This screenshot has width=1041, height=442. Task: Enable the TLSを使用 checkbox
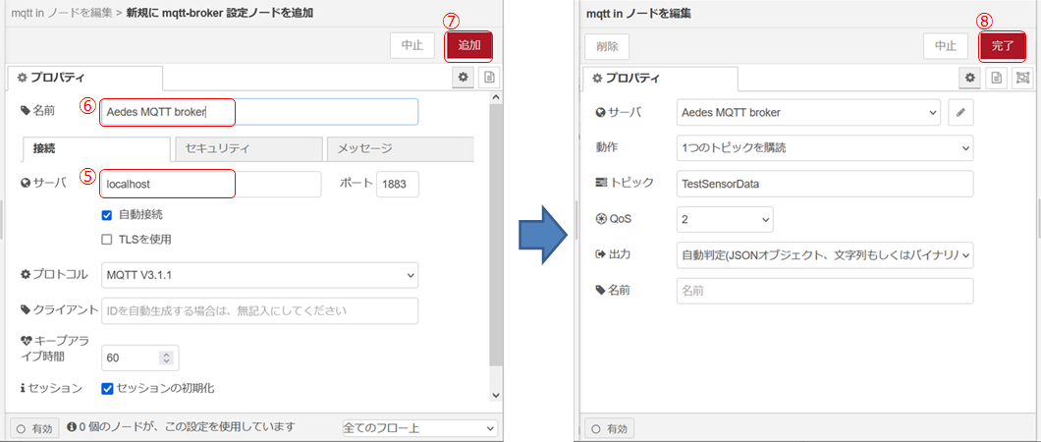(107, 239)
